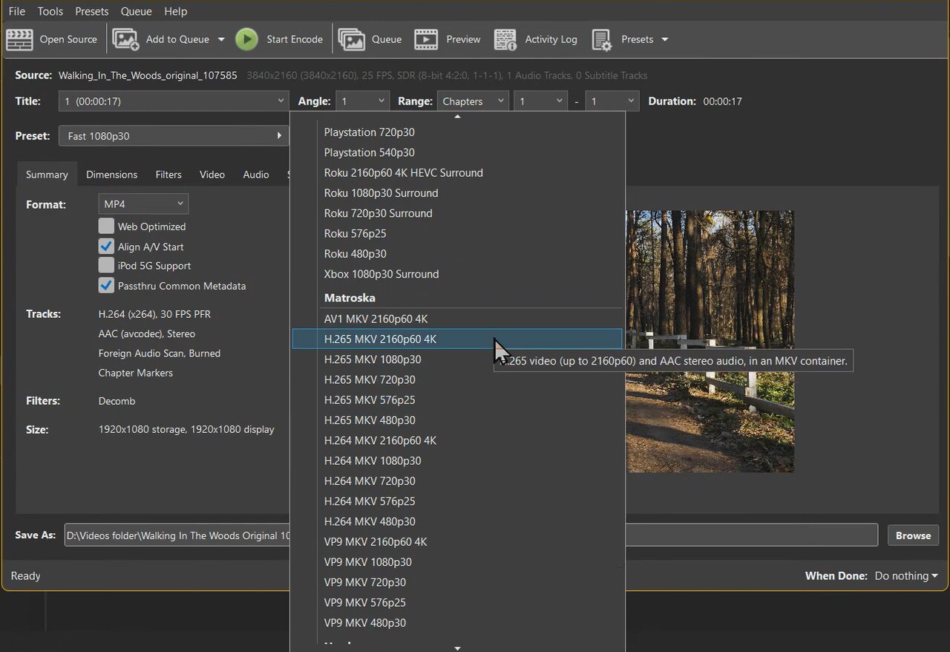950x652 pixels.
Task: Switch to the Filters tab
Action: [168, 175]
